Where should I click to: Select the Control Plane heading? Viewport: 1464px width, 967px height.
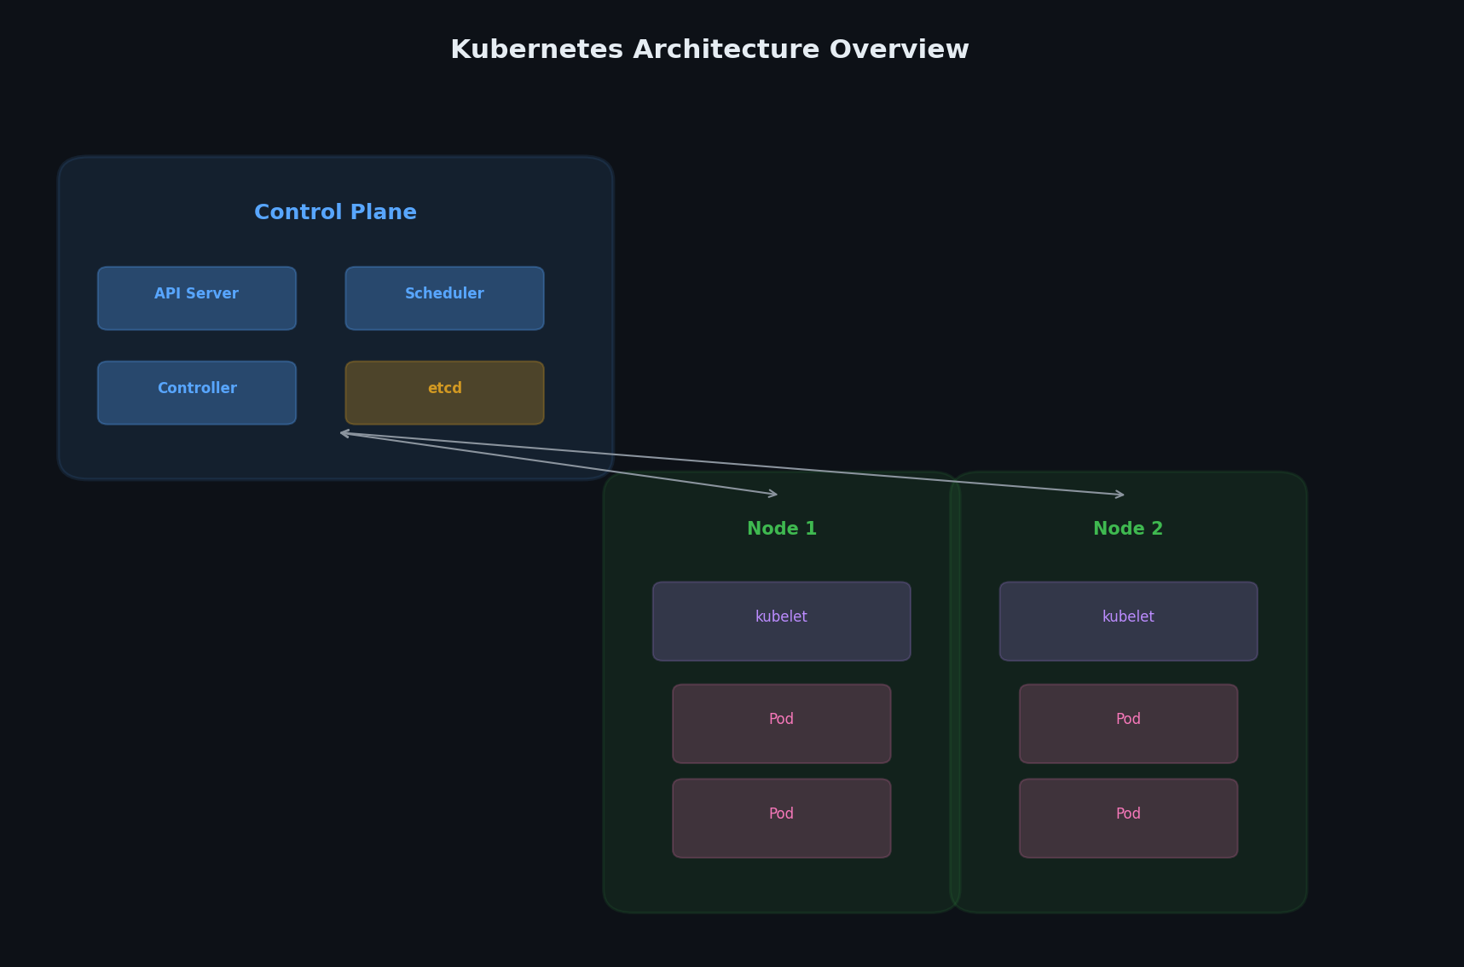[335, 212]
